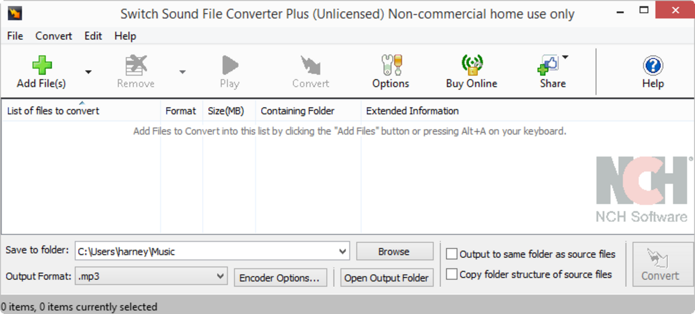Screen dimensions: 695x314
Task: Sort by the Size(MB) column header
Action: [x=226, y=111]
